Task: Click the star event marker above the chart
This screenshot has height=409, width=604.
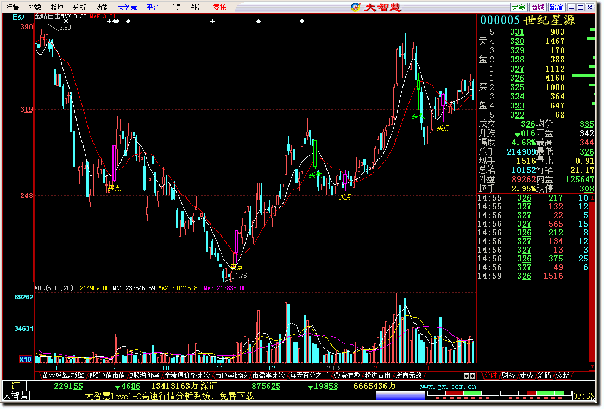Action: click(x=66, y=21)
